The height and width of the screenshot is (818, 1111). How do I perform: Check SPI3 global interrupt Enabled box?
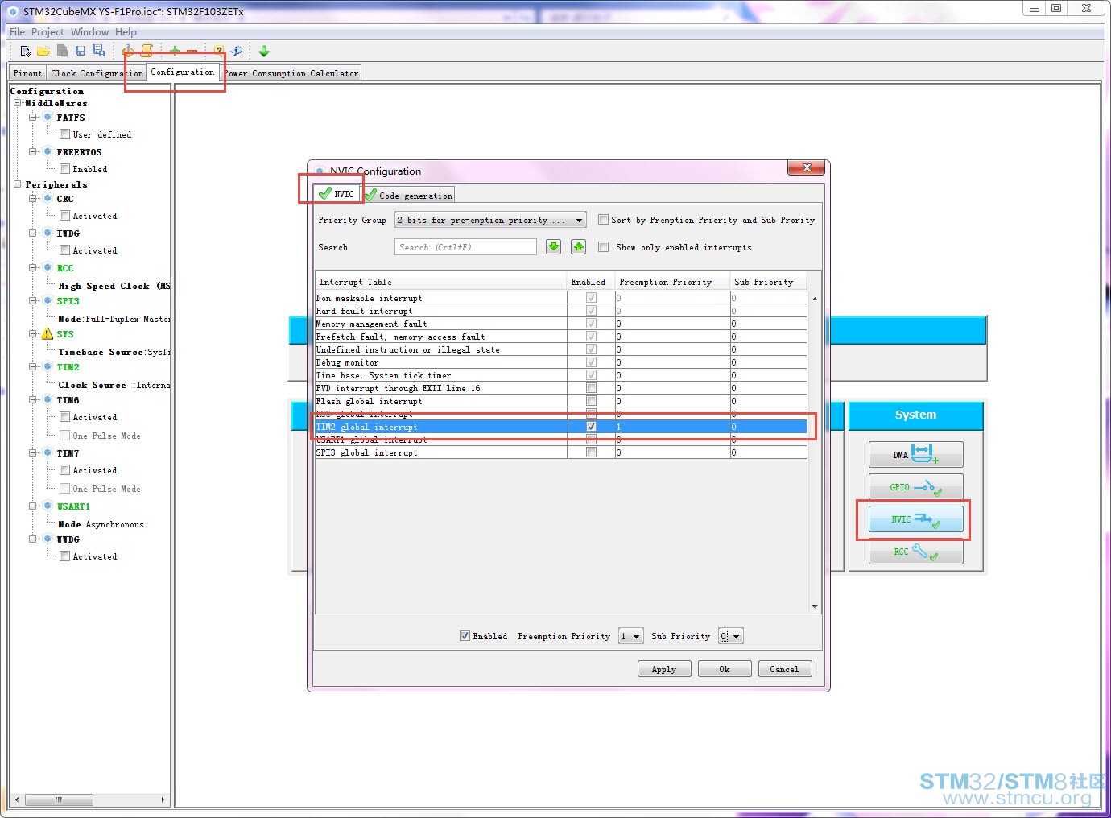(x=592, y=452)
